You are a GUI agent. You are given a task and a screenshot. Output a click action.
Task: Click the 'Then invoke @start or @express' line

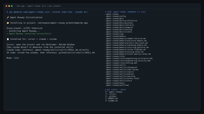pos(40,47)
